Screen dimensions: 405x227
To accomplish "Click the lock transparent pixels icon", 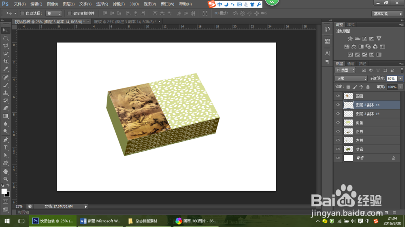I will point(348,87).
